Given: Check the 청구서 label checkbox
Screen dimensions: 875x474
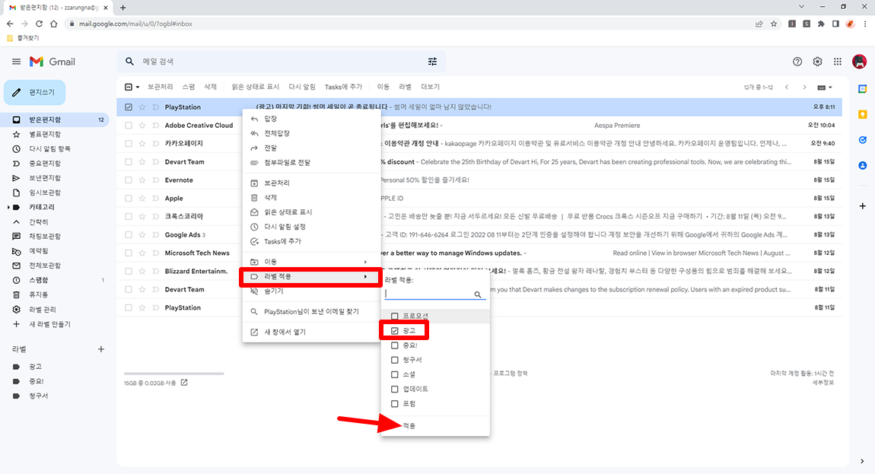Looking at the screenshot, I should 395,360.
